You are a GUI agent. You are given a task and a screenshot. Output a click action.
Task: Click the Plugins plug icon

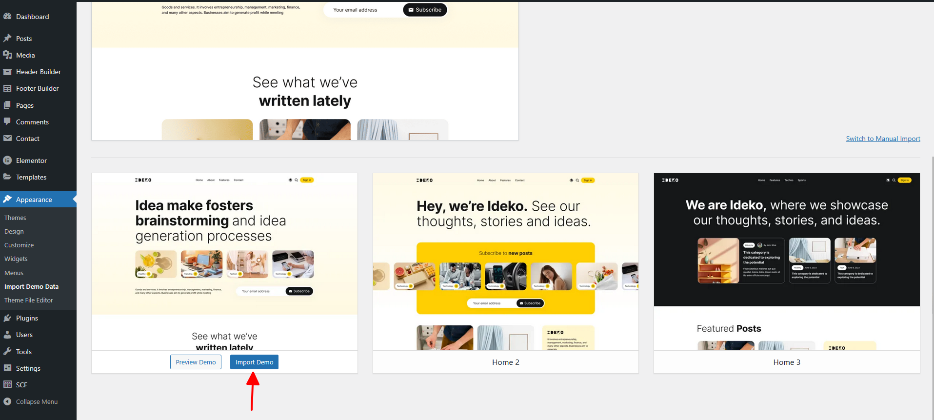7,318
